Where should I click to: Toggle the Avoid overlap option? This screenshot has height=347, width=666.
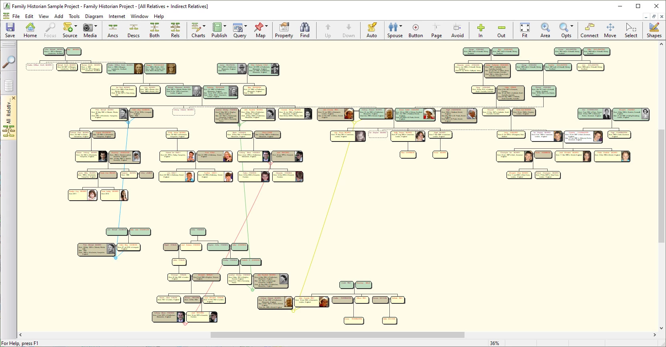pyautogui.click(x=457, y=30)
